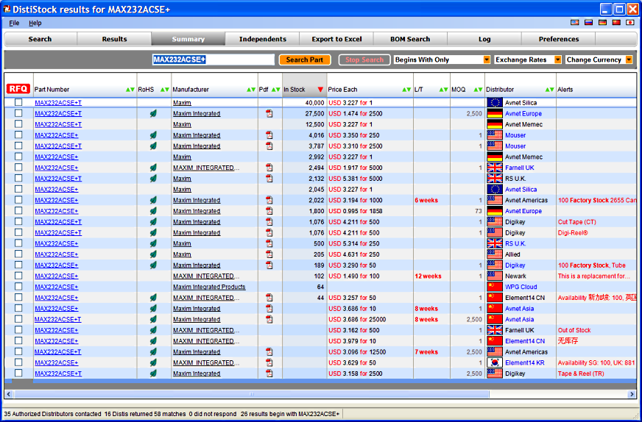
Task: Click RoHS leaf icon in Digikey Tape & Reel row
Action: coord(153,373)
